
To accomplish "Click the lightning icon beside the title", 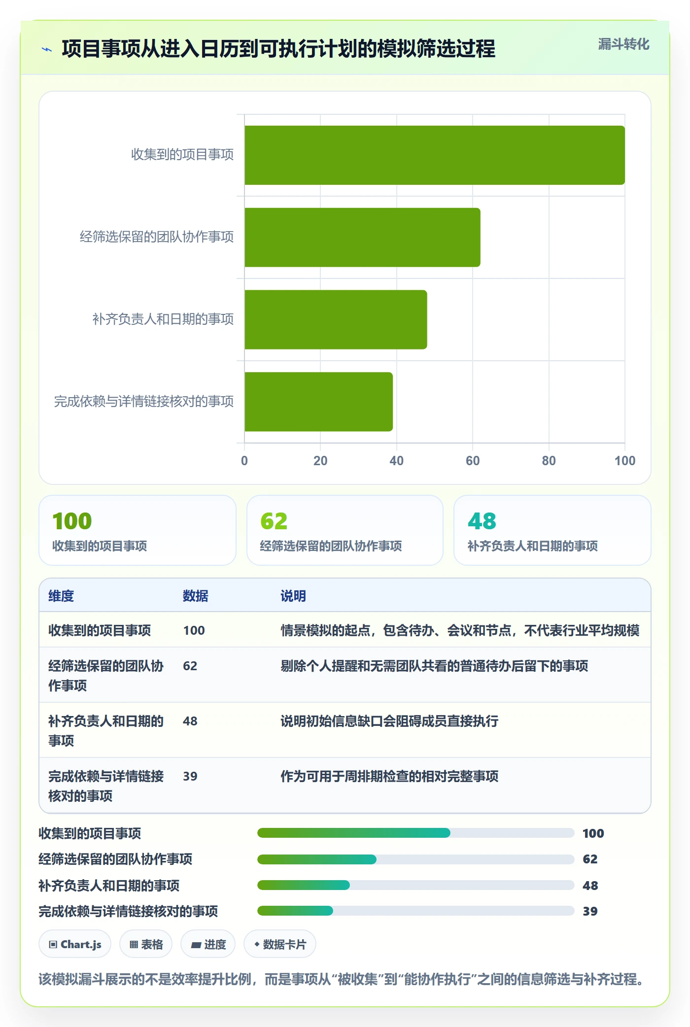I will pos(47,49).
